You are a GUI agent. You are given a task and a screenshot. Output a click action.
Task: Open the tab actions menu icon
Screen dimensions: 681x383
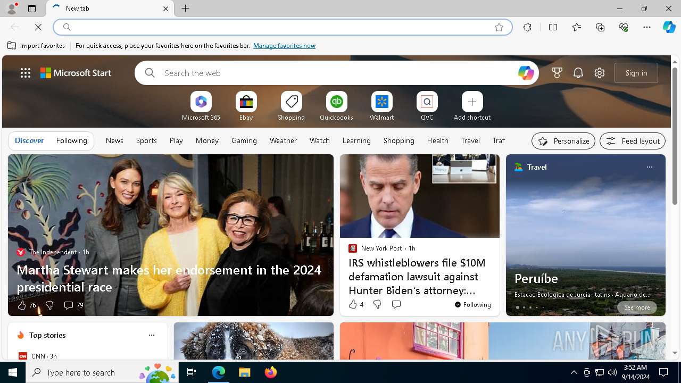pos(32,9)
